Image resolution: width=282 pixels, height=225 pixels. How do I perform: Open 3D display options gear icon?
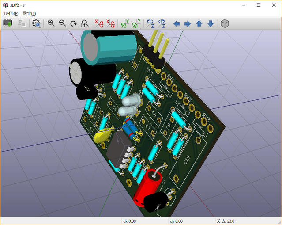click(x=36, y=23)
